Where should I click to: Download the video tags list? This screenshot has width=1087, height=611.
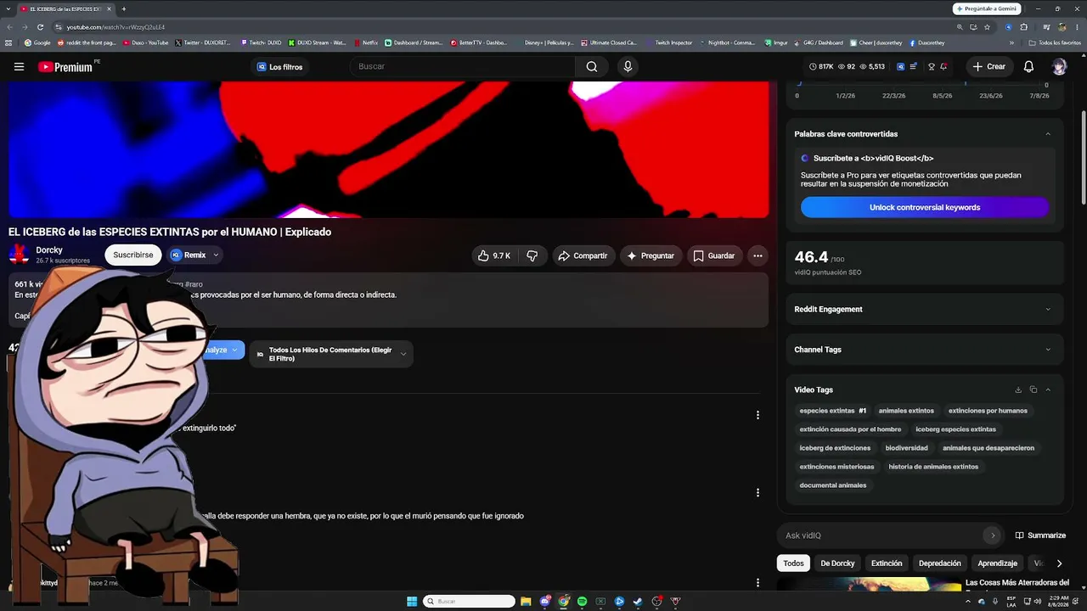pyautogui.click(x=1018, y=390)
